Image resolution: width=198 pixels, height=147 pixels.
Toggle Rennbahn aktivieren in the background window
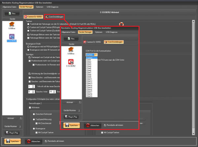point(46,141)
